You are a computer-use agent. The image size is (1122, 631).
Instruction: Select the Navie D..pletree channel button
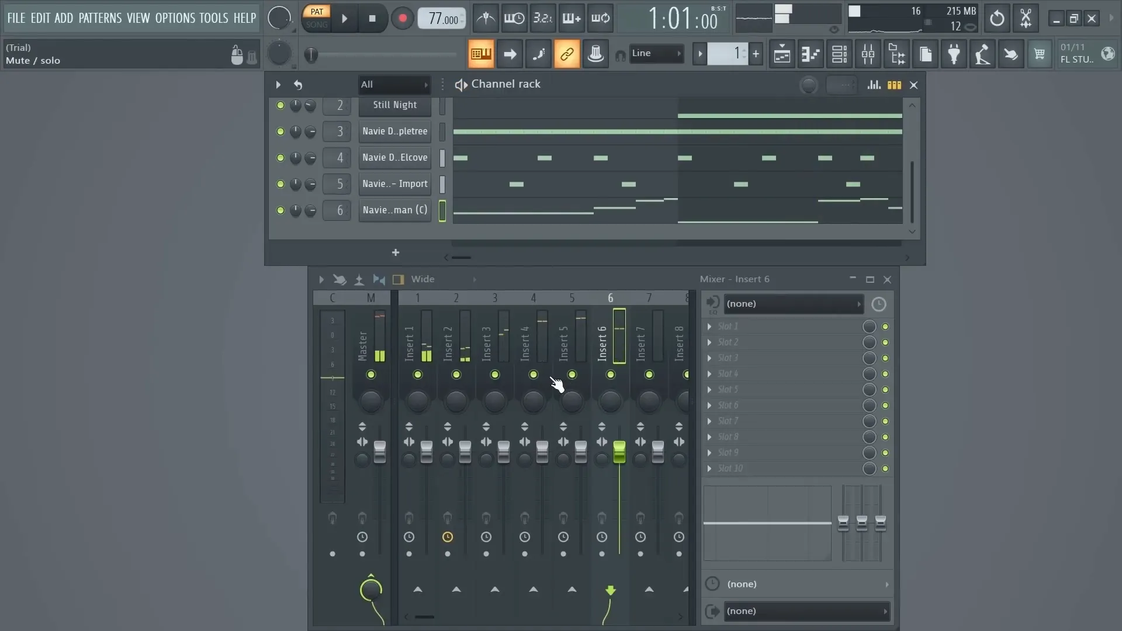click(395, 131)
